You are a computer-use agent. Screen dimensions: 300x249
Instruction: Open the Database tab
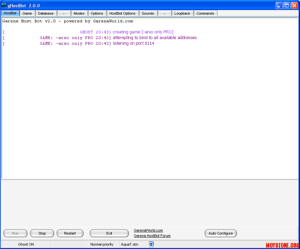(46, 13)
